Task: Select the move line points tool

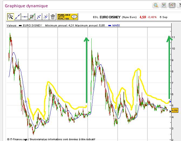Action: (x=39, y=17)
